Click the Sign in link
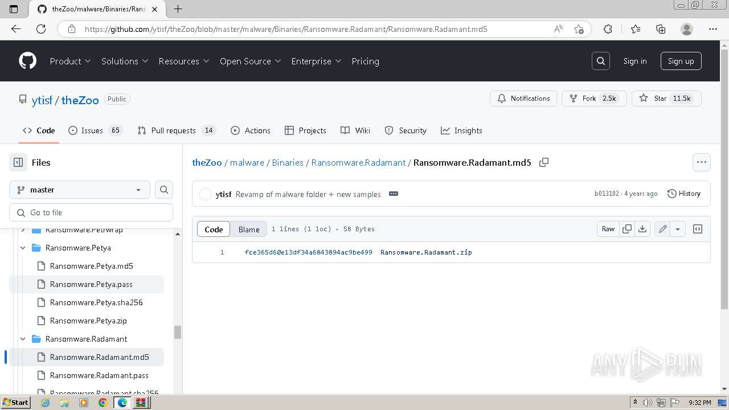Image resolution: width=729 pixels, height=410 pixels. [635, 61]
